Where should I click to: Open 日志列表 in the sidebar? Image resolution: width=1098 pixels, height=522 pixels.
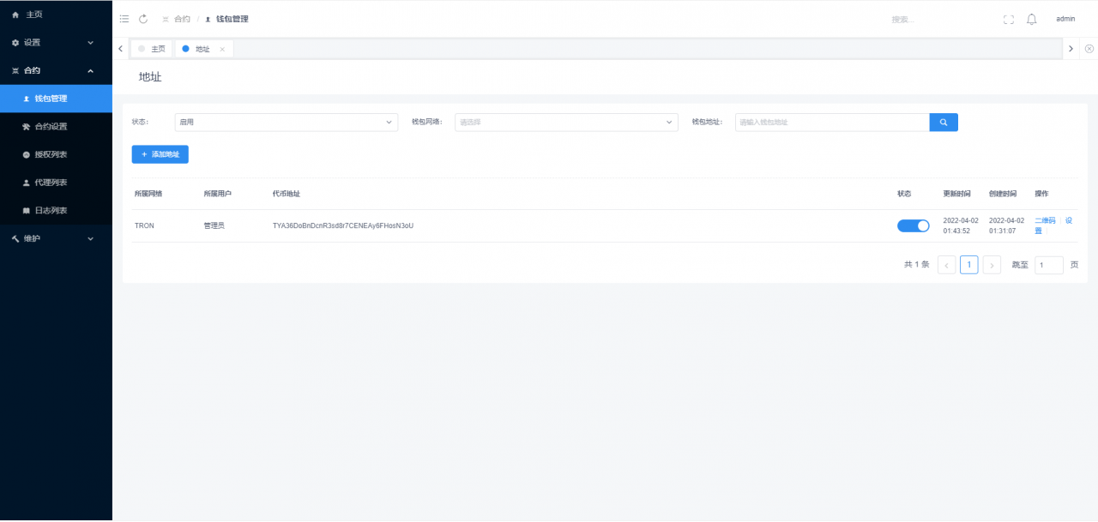point(56,211)
